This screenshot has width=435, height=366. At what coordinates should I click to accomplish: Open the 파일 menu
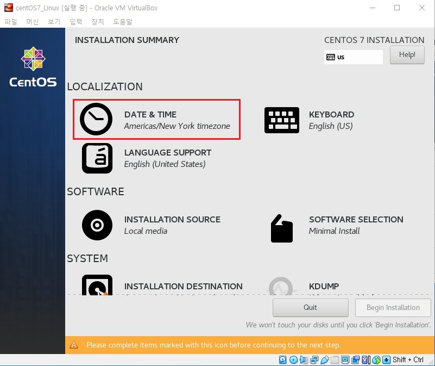click(x=10, y=22)
